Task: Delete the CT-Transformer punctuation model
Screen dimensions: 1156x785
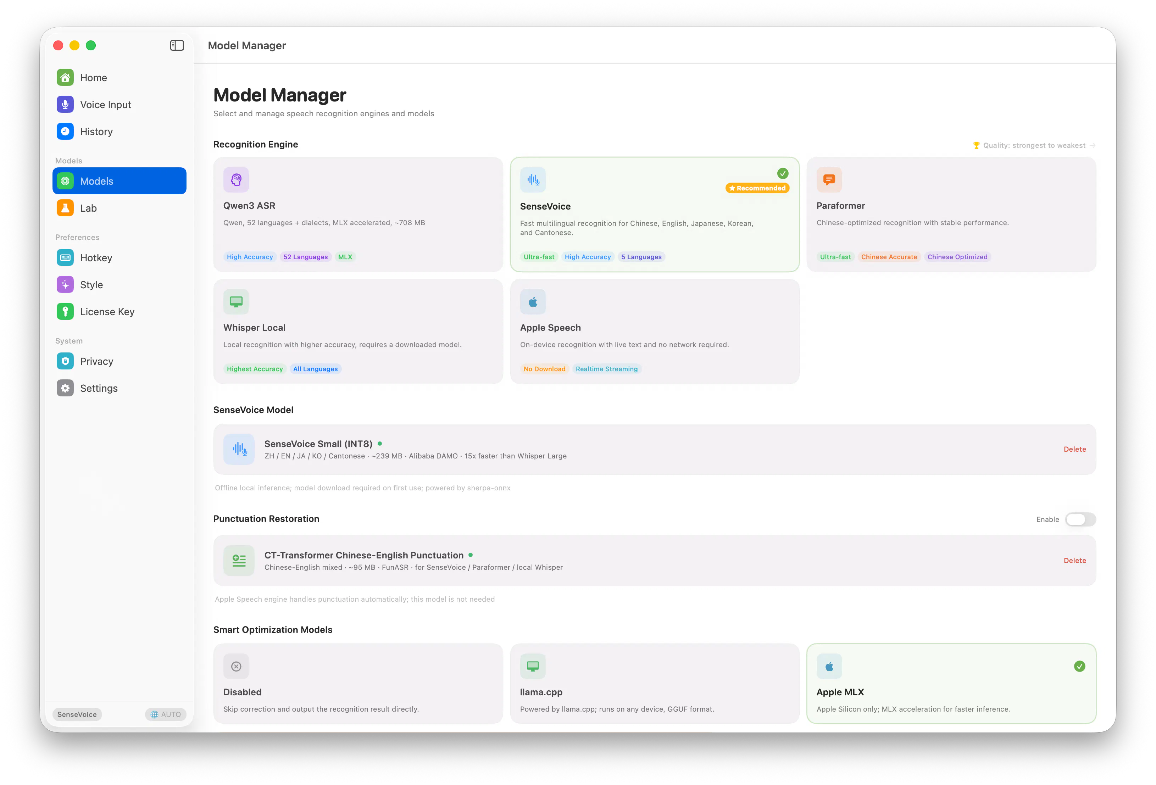Action: click(x=1074, y=561)
